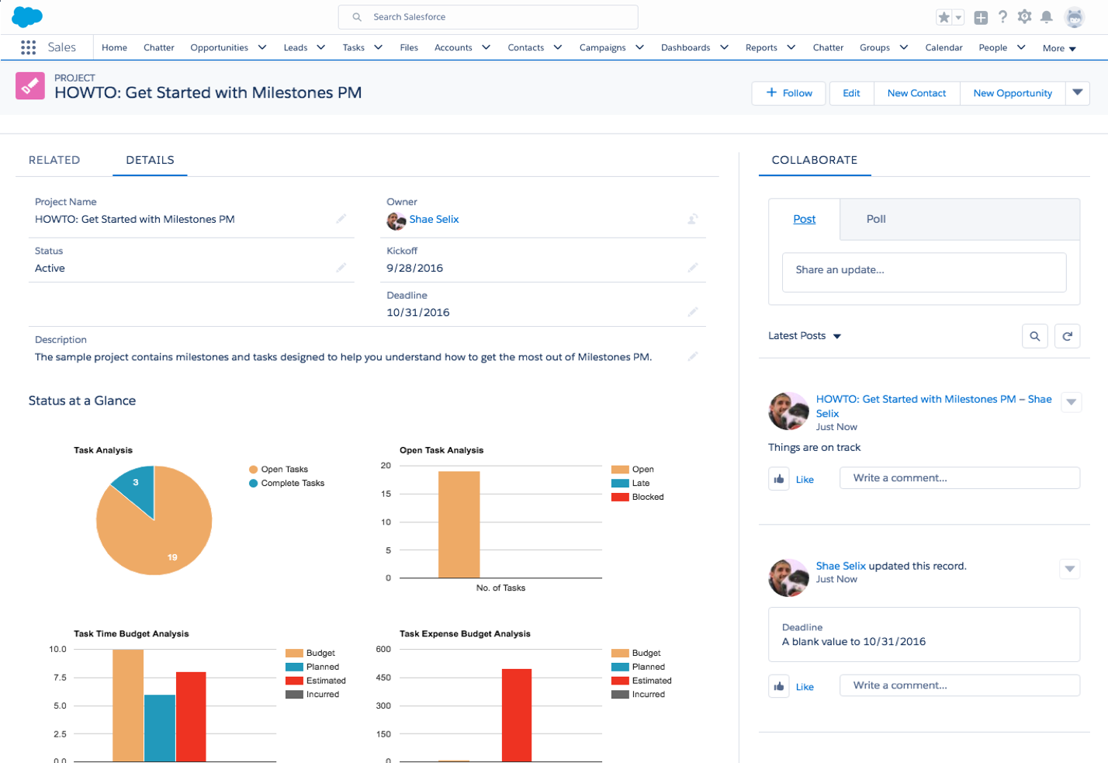This screenshot has height=763, width=1108.
Task: Refresh the feed with the reload icon
Action: pyautogui.click(x=1067, y=336)
